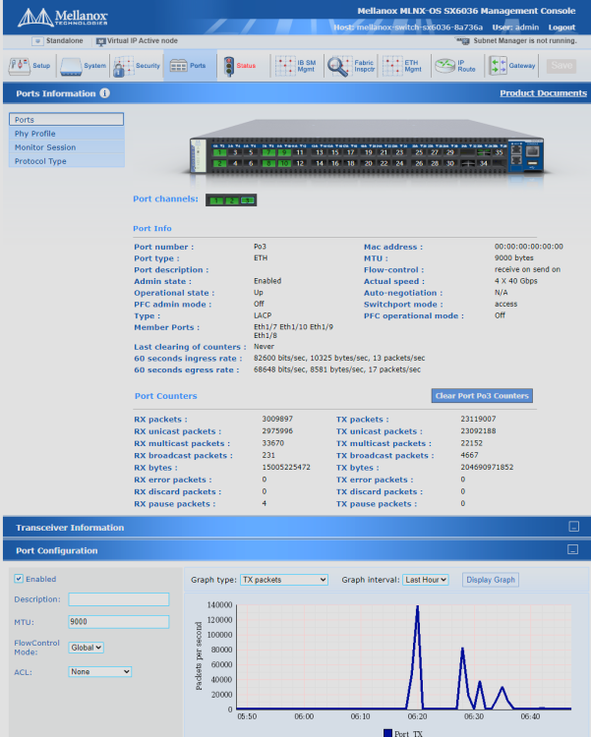Select switch port 2 on chassis image
This screenshot has height=737, width=591.
pos(219,163)
